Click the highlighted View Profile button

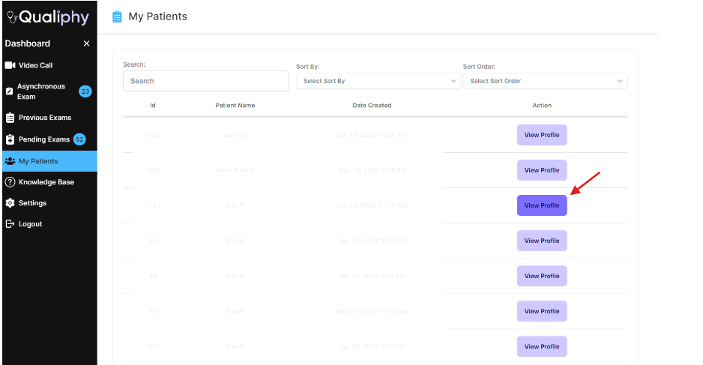(541, 205)
